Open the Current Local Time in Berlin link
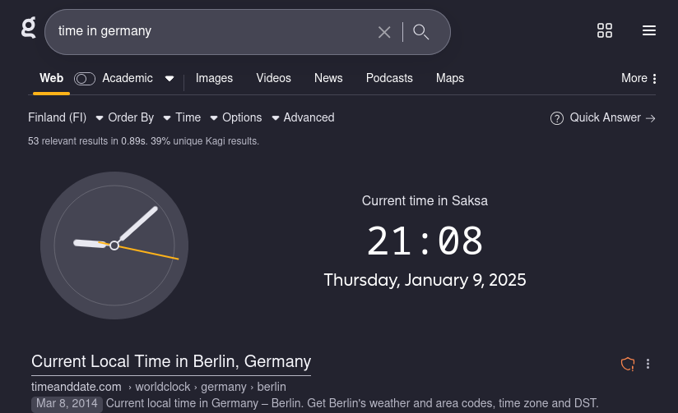 pos(171,361)
